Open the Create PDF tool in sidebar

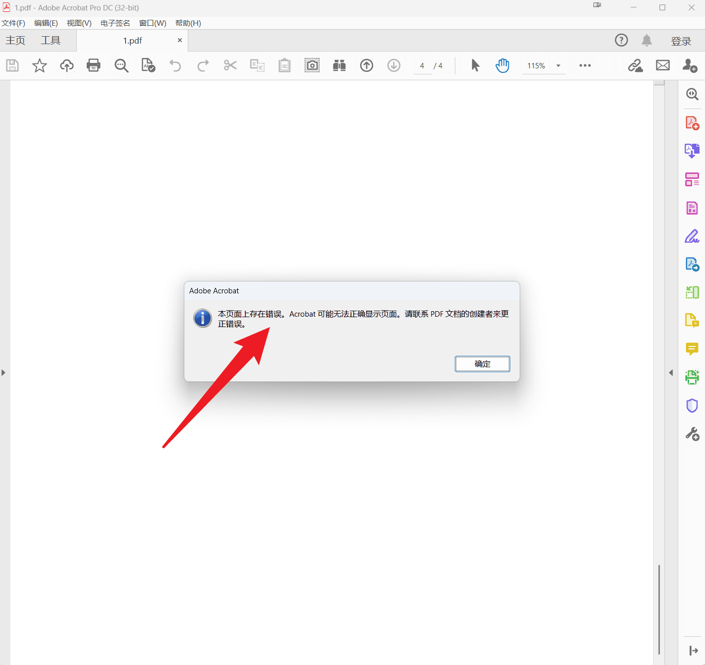click(x=692, y=123)
